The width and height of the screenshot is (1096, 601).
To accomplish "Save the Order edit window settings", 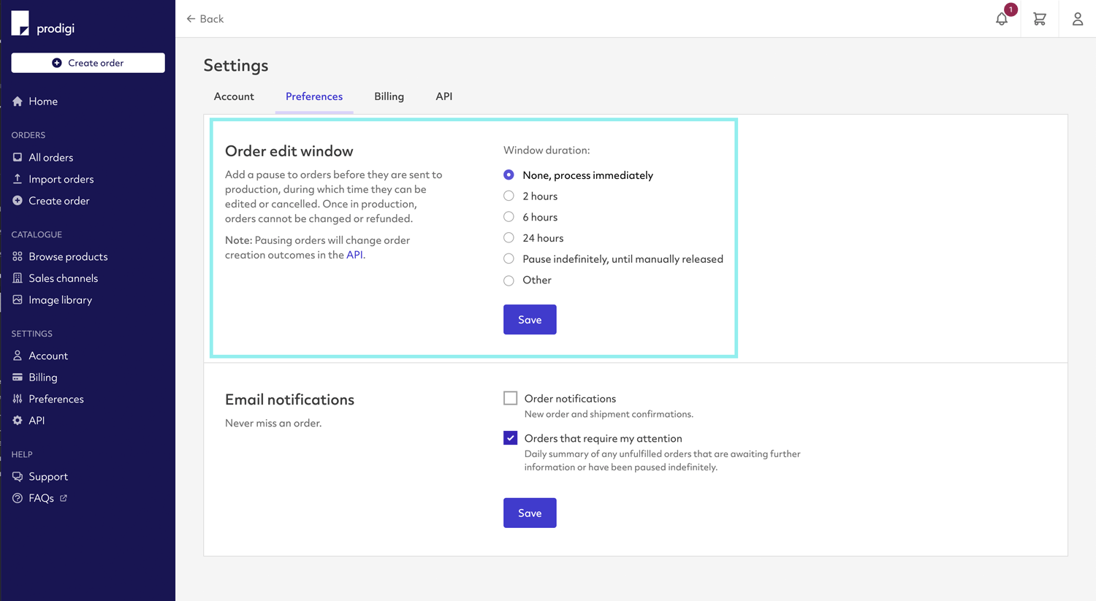I will [x=530, y=320].
